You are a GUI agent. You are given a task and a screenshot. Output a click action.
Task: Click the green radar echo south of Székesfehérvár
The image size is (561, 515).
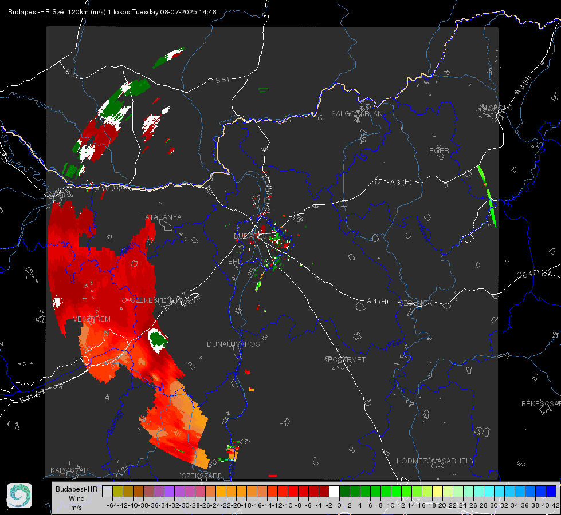point(157,338)
